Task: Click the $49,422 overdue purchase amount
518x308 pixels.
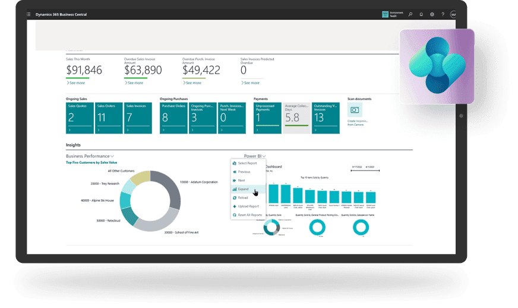Action: [x=201, y=70]
